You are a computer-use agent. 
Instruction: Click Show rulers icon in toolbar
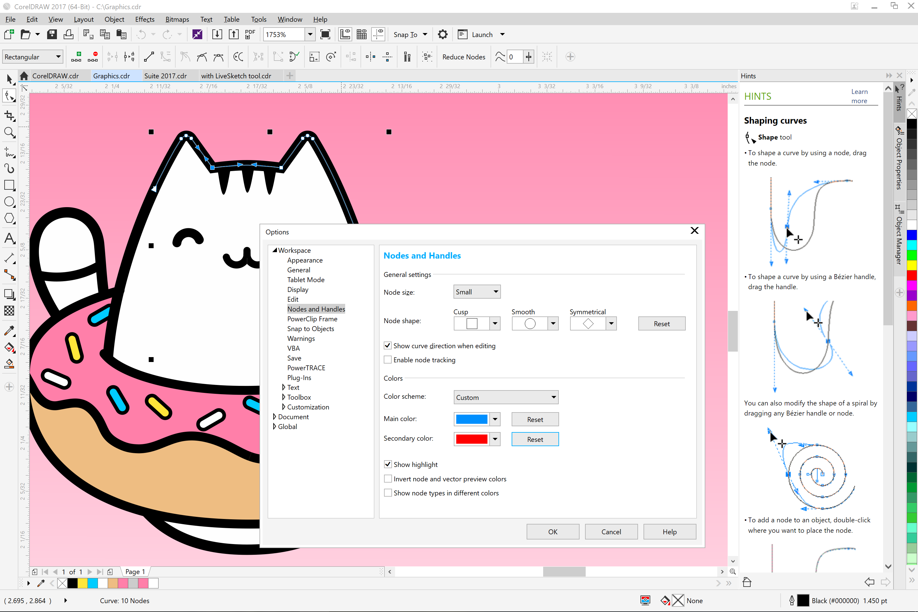(345, 34)
